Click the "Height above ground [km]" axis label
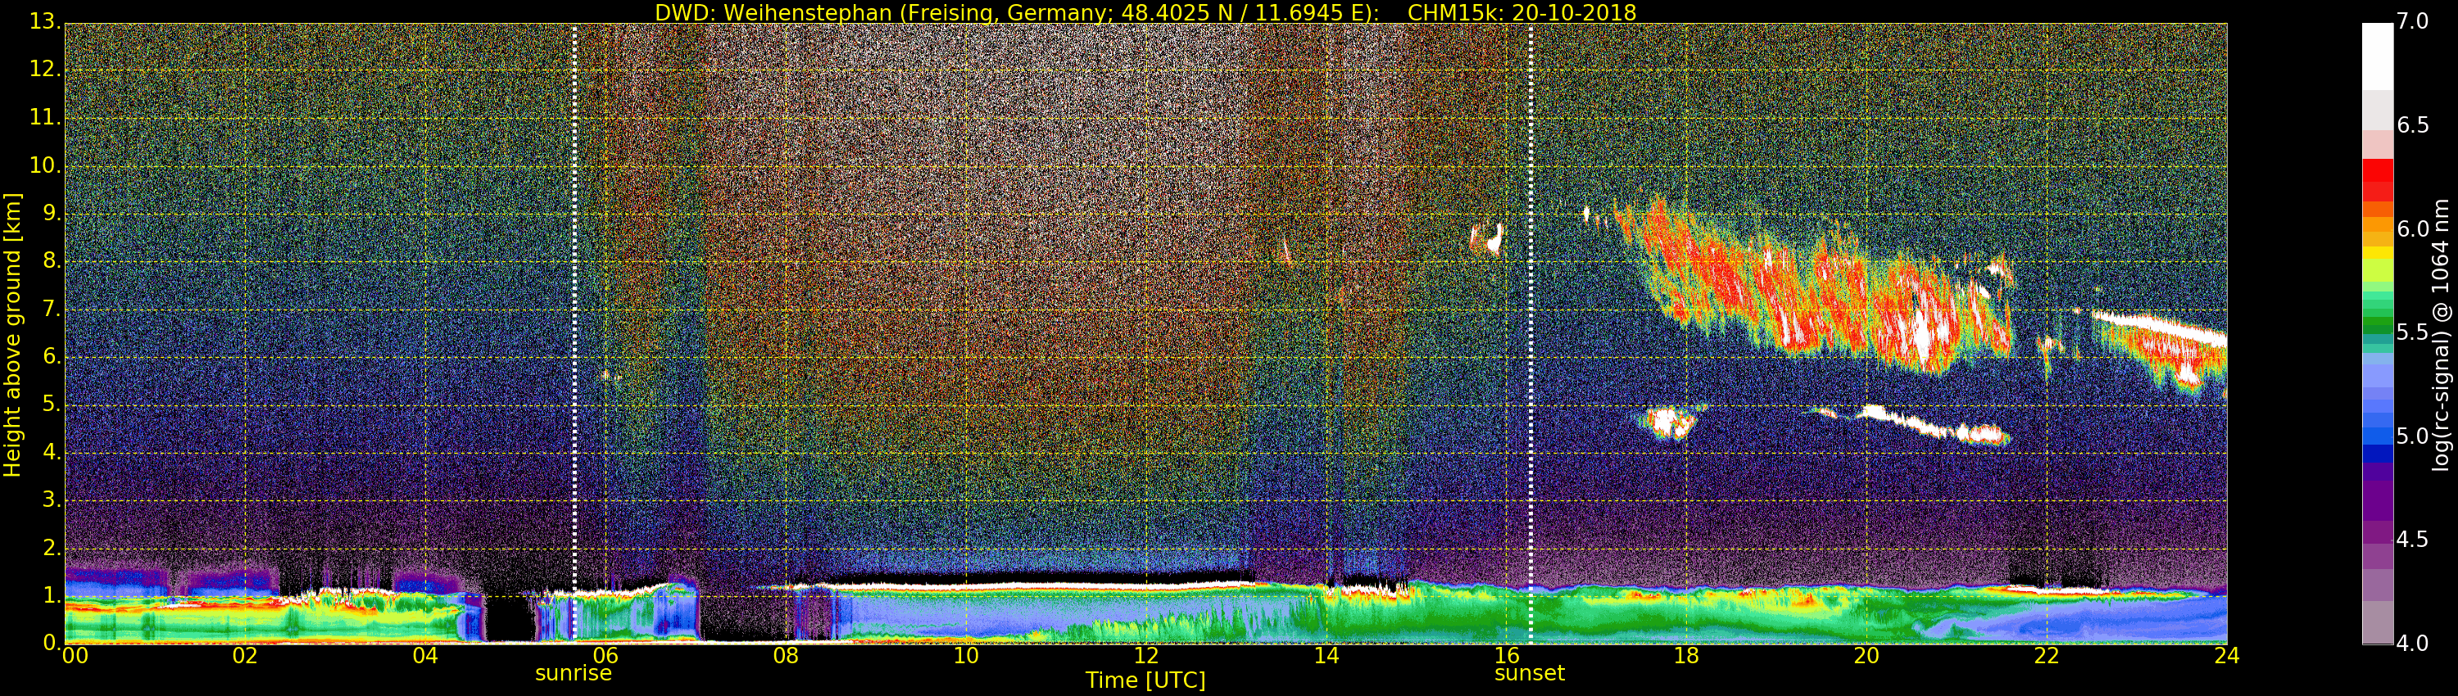 pos(12,335)
